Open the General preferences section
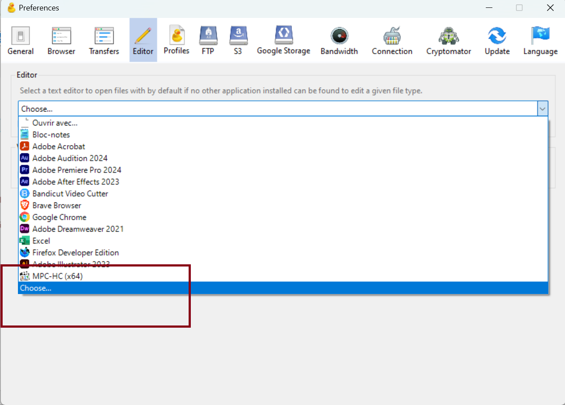Screen dimensions: 565x405 point(21,40)
